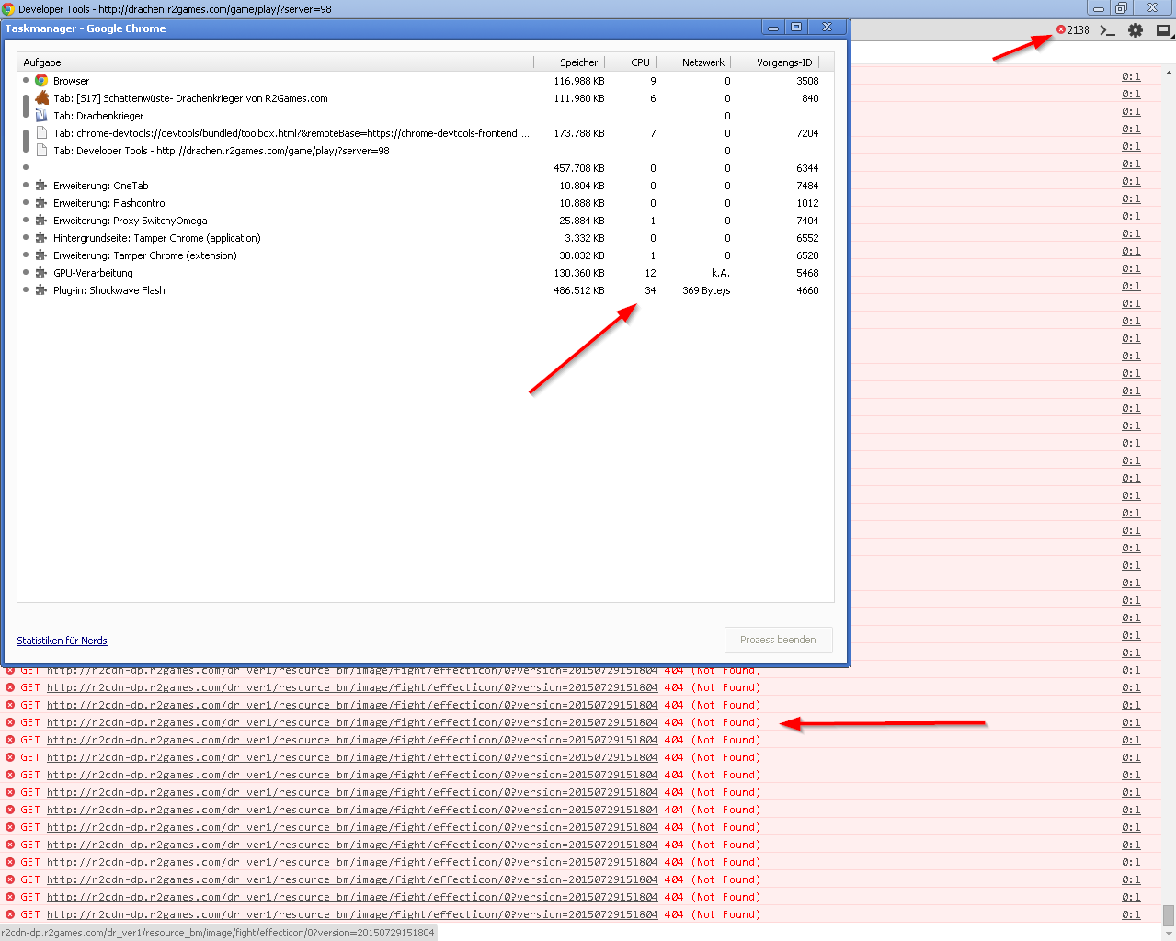1176x941 pixels.
Task: Open the DevTools settings gear
Action: [x=1136, y=30]
